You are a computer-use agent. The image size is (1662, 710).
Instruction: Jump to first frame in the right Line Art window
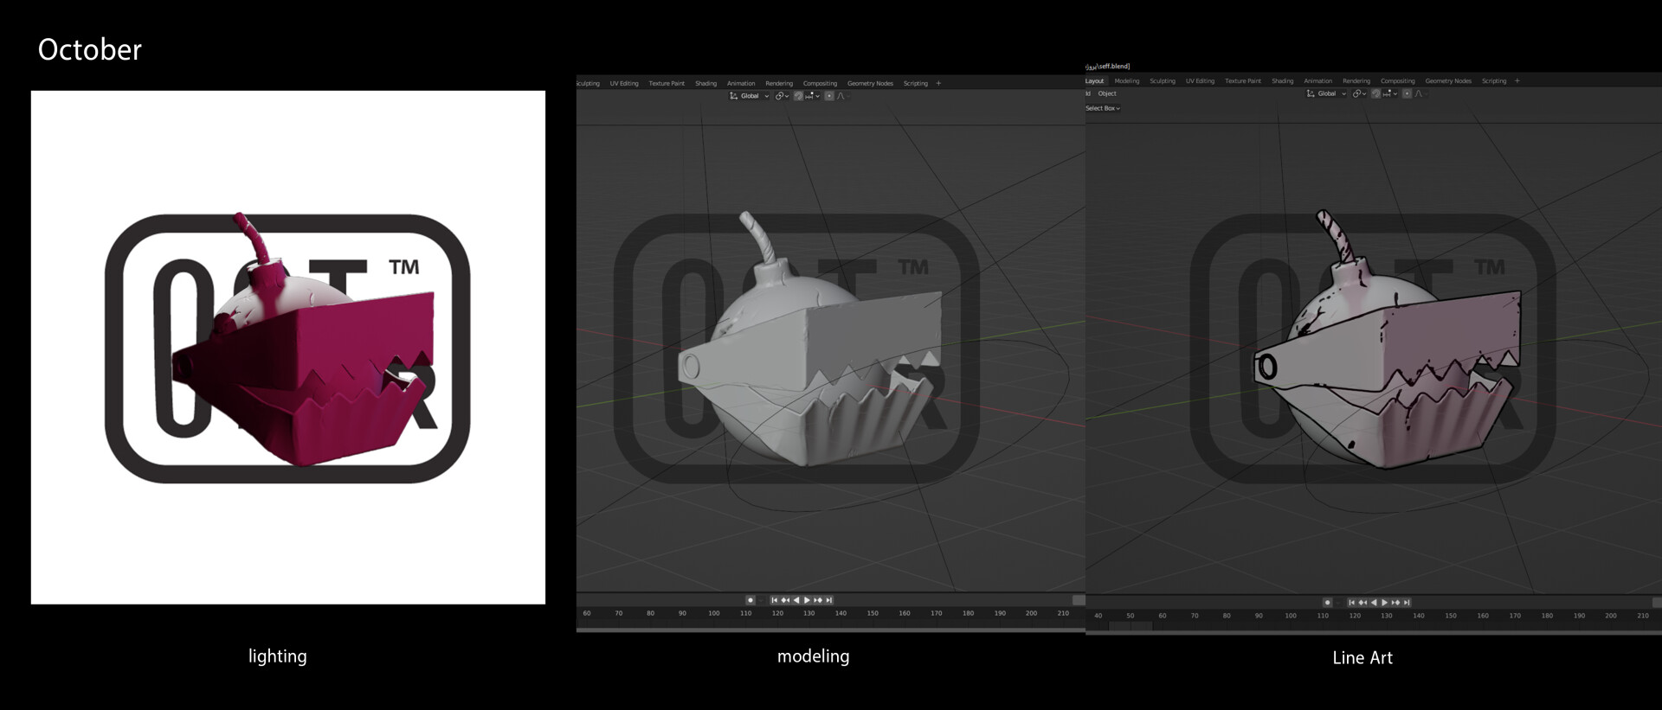[1351, 603]
